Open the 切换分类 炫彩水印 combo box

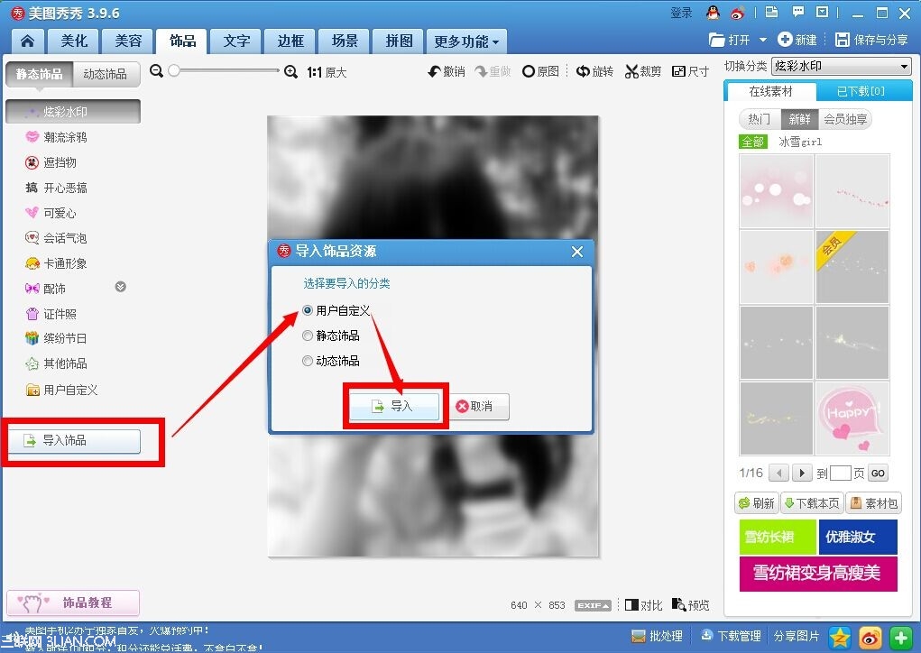(x=841, y=67)
